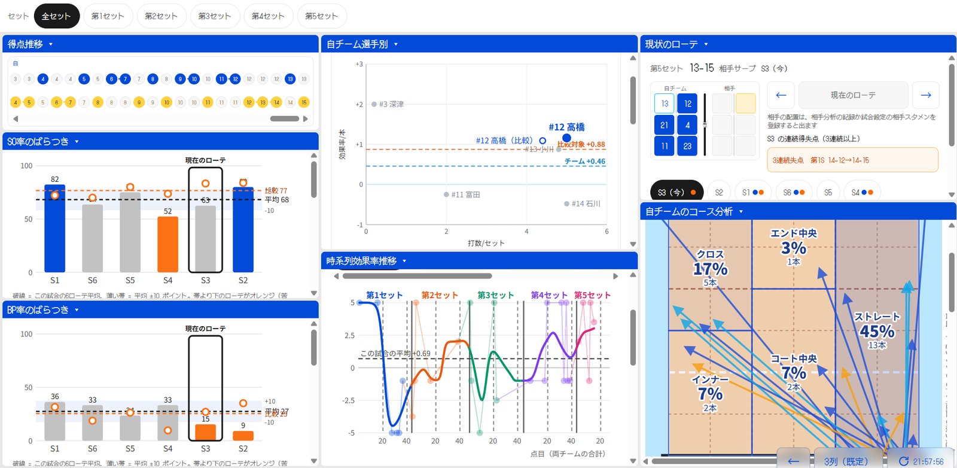Click the #3 深津 point on scatter plot
Image resolution: width=957 pixels, height=468 pixels.
[374, 104]
